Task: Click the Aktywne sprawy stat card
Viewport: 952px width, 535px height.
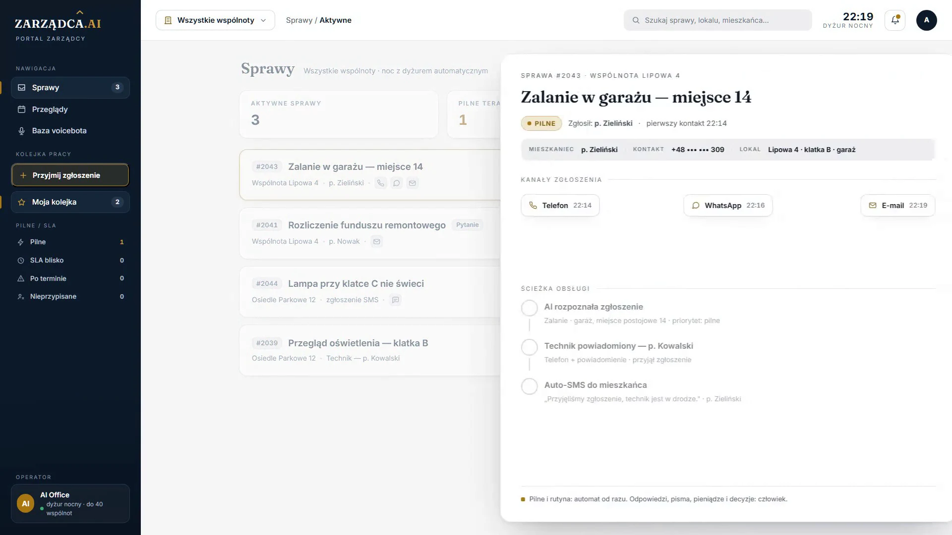Action: pos(339,114)
